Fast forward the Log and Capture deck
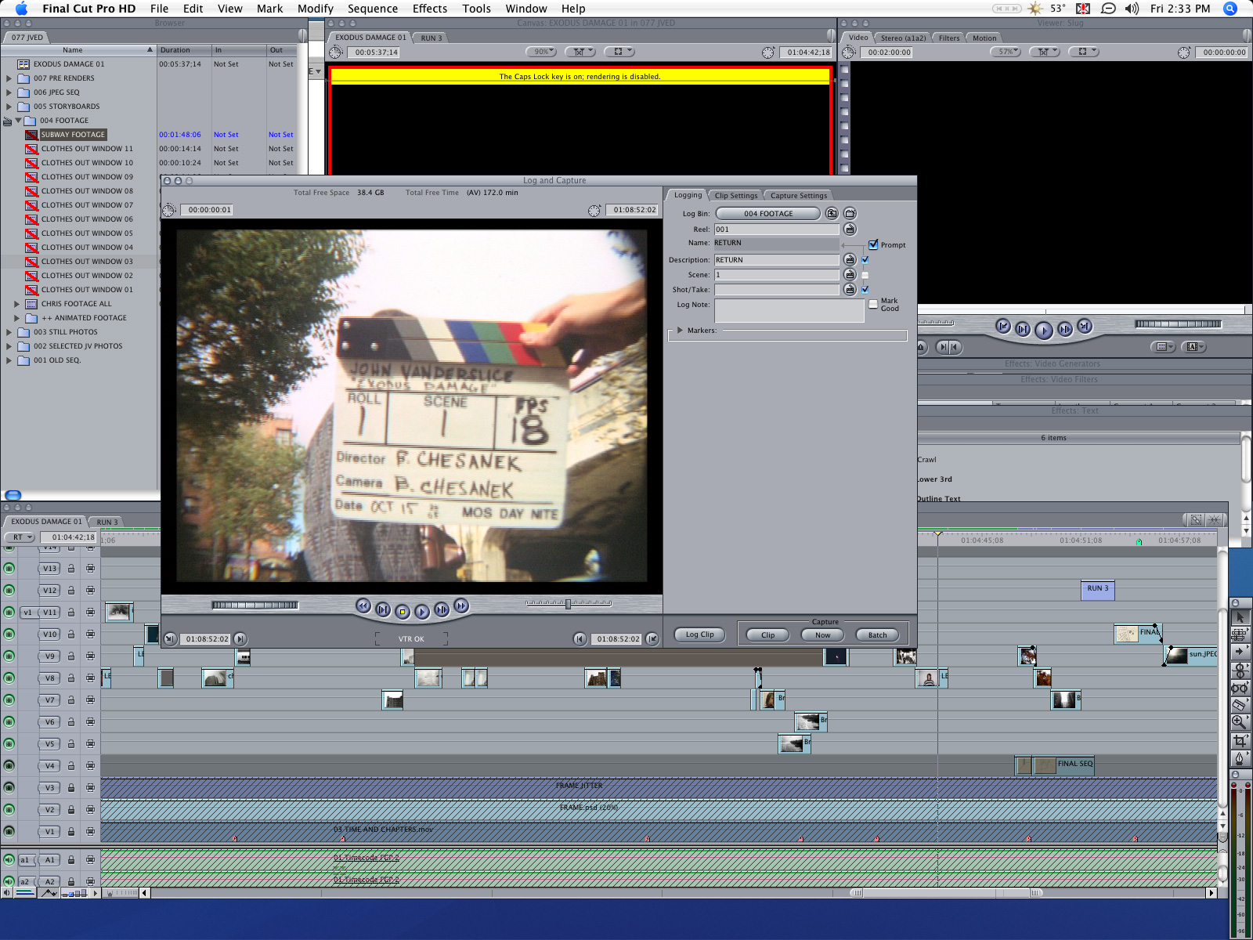 (461, 606)
